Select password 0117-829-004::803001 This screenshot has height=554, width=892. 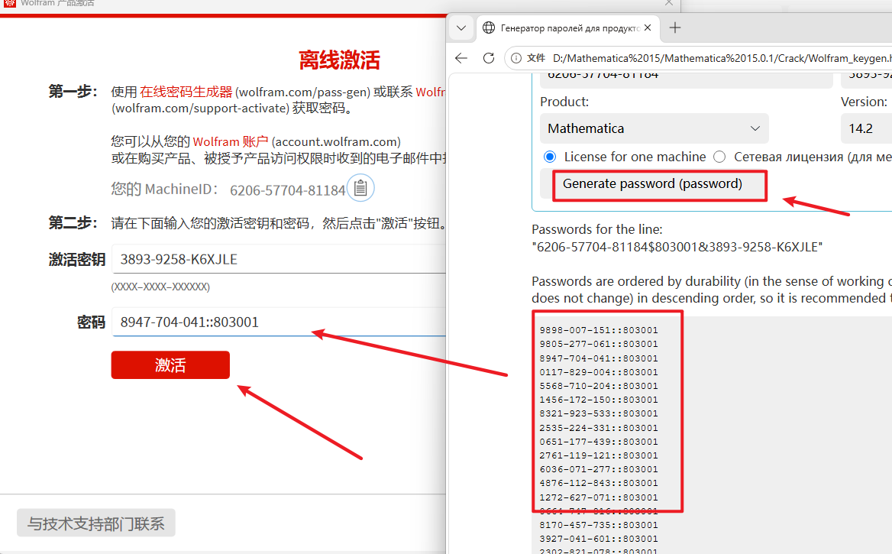[599, 372]
